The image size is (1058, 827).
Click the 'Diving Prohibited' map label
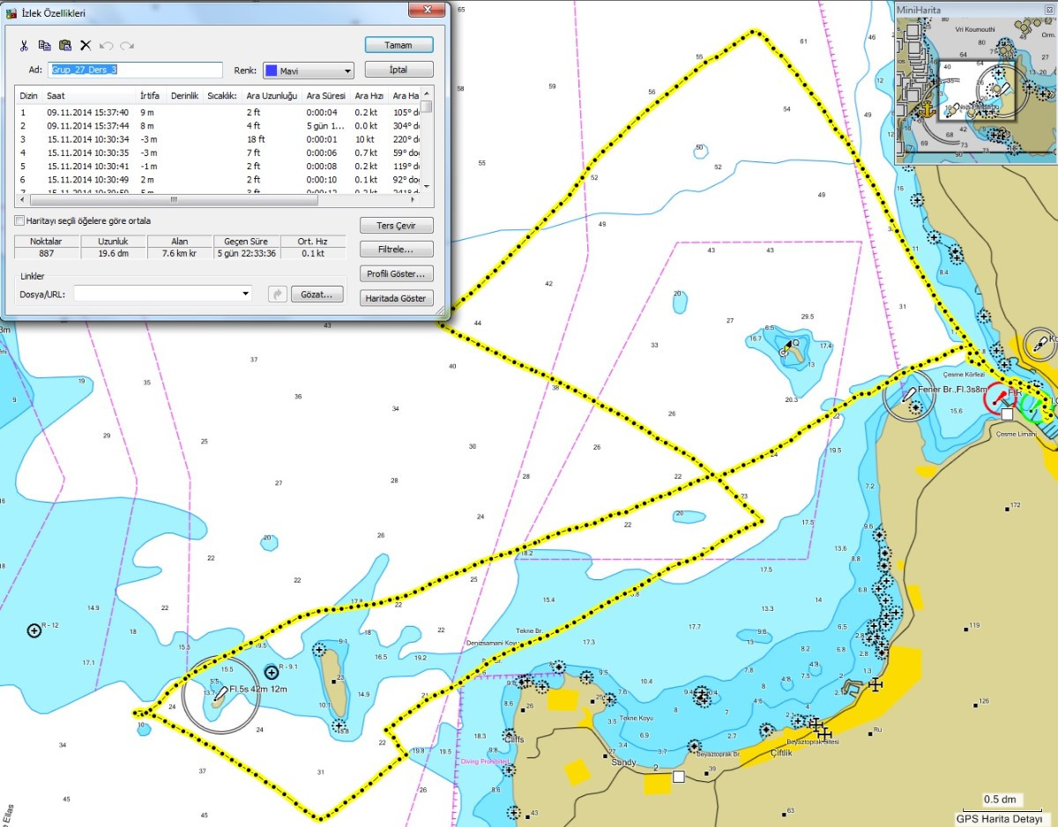[484, 761]
